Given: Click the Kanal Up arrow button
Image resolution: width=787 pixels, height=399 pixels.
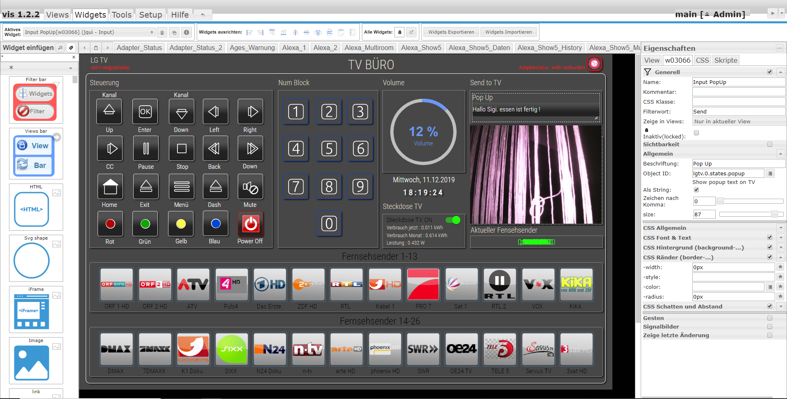Looking at the screenshot, I should click(109, 111).
